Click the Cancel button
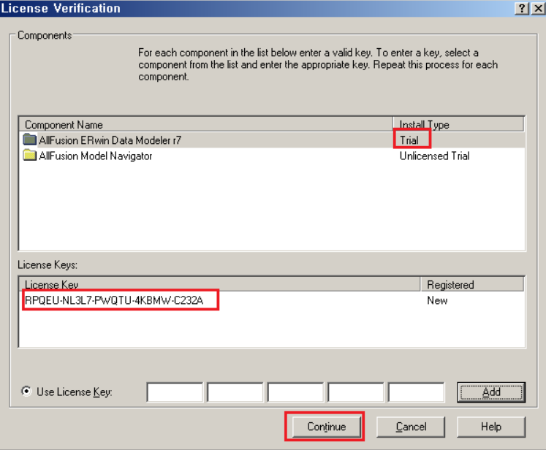546x450 pixels. [411, 427]
